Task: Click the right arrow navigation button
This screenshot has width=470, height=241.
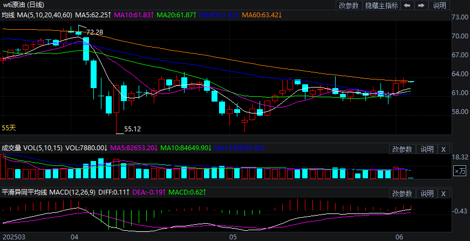Action: click(421, 5)
